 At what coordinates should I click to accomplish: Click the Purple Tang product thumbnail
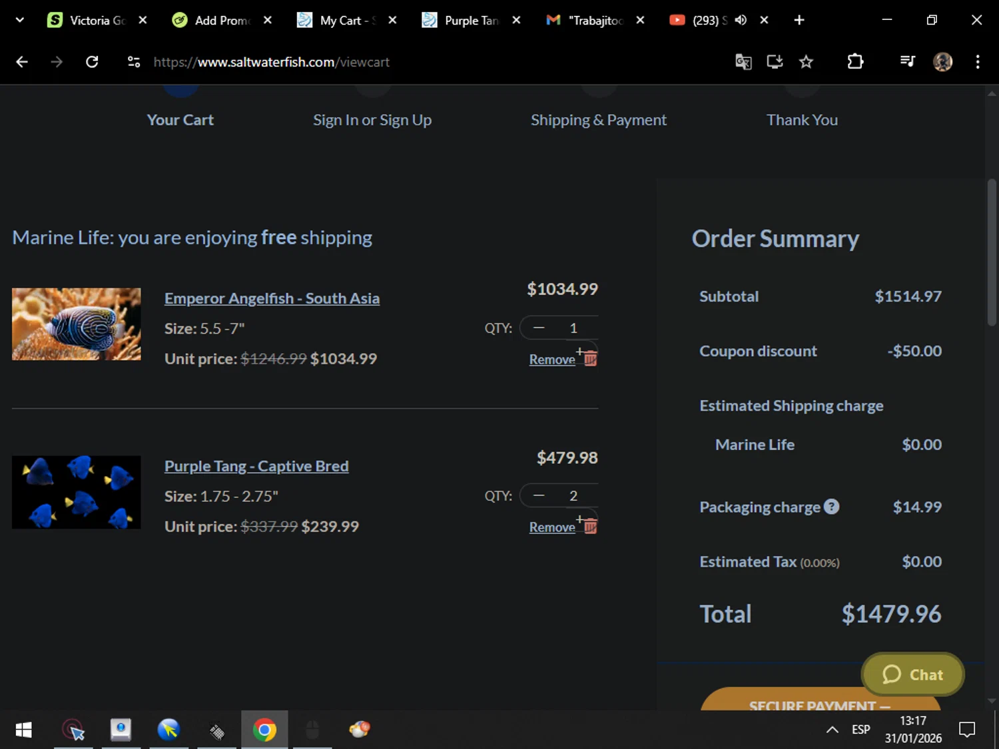coord(77,492)
